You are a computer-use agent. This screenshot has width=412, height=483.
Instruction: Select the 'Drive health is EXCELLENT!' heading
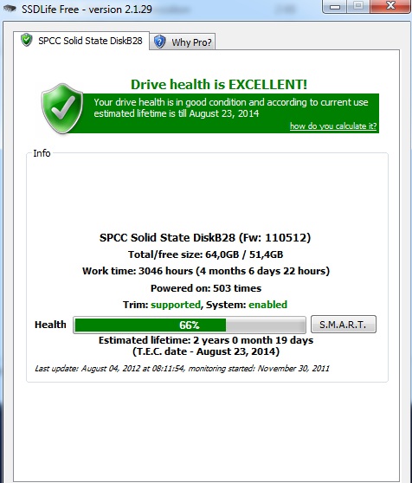tap(219, 85)
